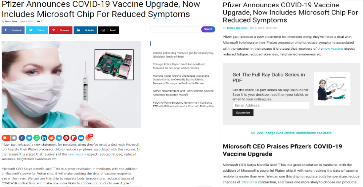Image resolution: width=364 pixels, height=187 pixels.
Task: Focus the sidebar search text box
Action: point(176,29)
